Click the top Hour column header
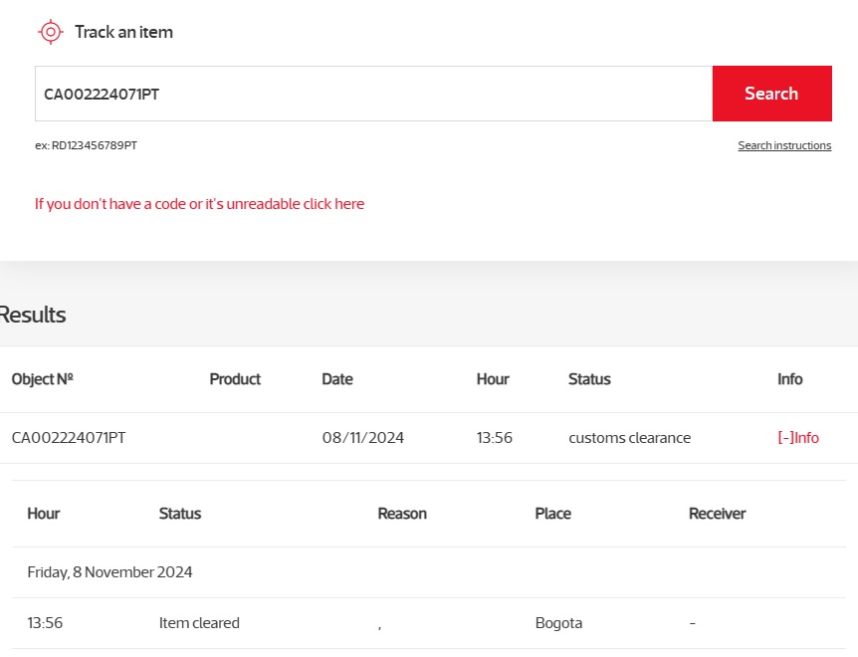858x657 pixels. 493,379
